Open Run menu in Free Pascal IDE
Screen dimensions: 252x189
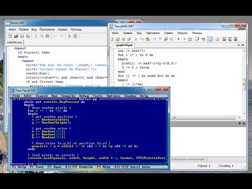click(55, 96)
